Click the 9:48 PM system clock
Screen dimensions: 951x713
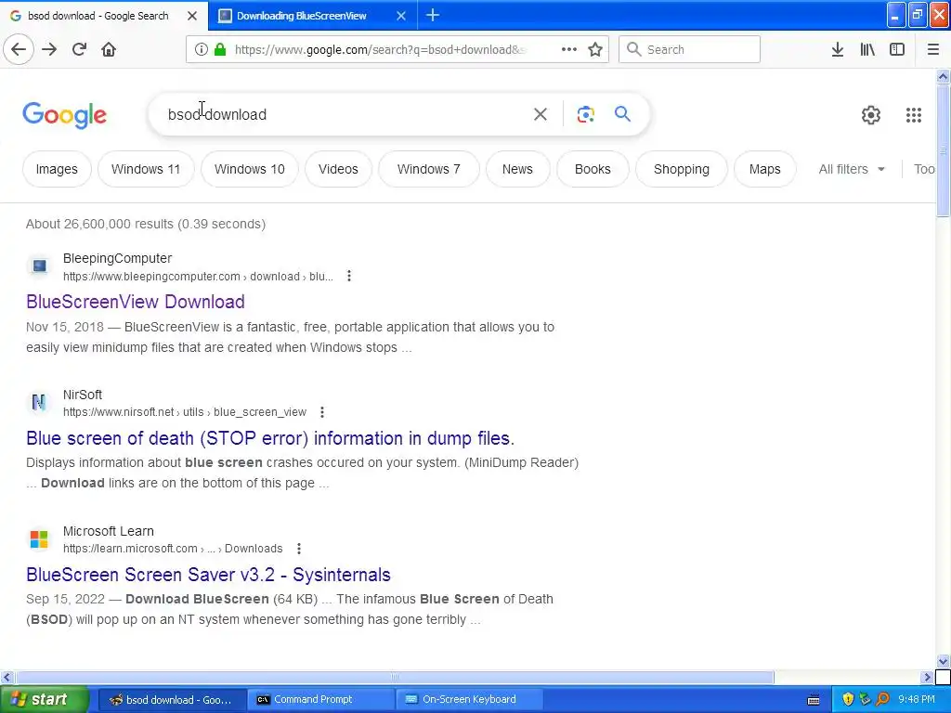917,699
